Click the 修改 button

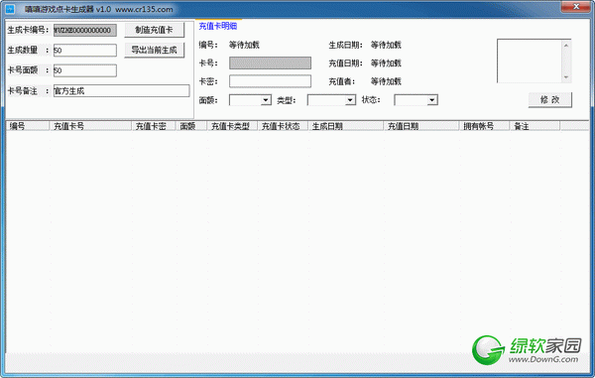point(549,100)
